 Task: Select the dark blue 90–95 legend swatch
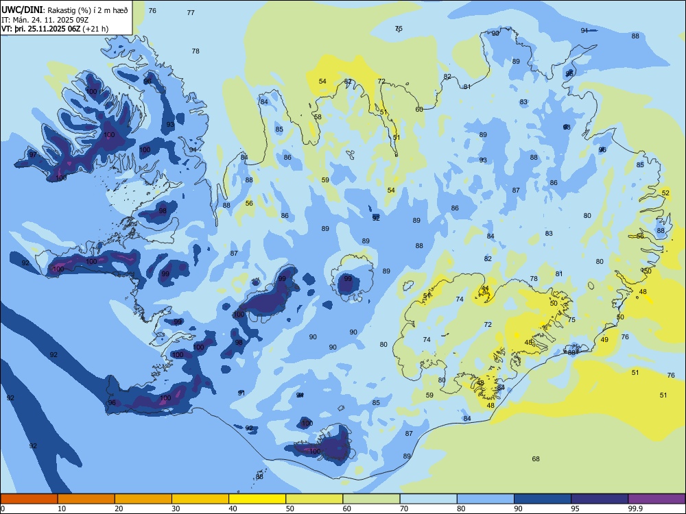pyautogui.click(x=543, y=499)
